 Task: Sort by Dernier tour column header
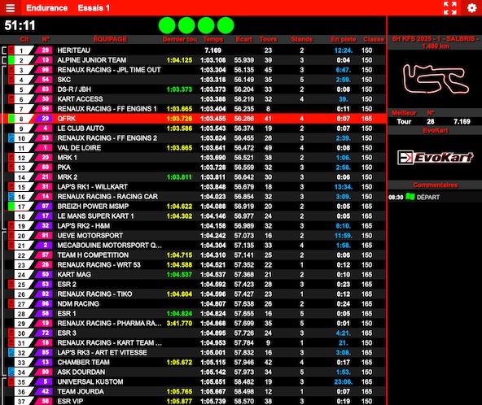pyautogui.click(x=179, y=39)
